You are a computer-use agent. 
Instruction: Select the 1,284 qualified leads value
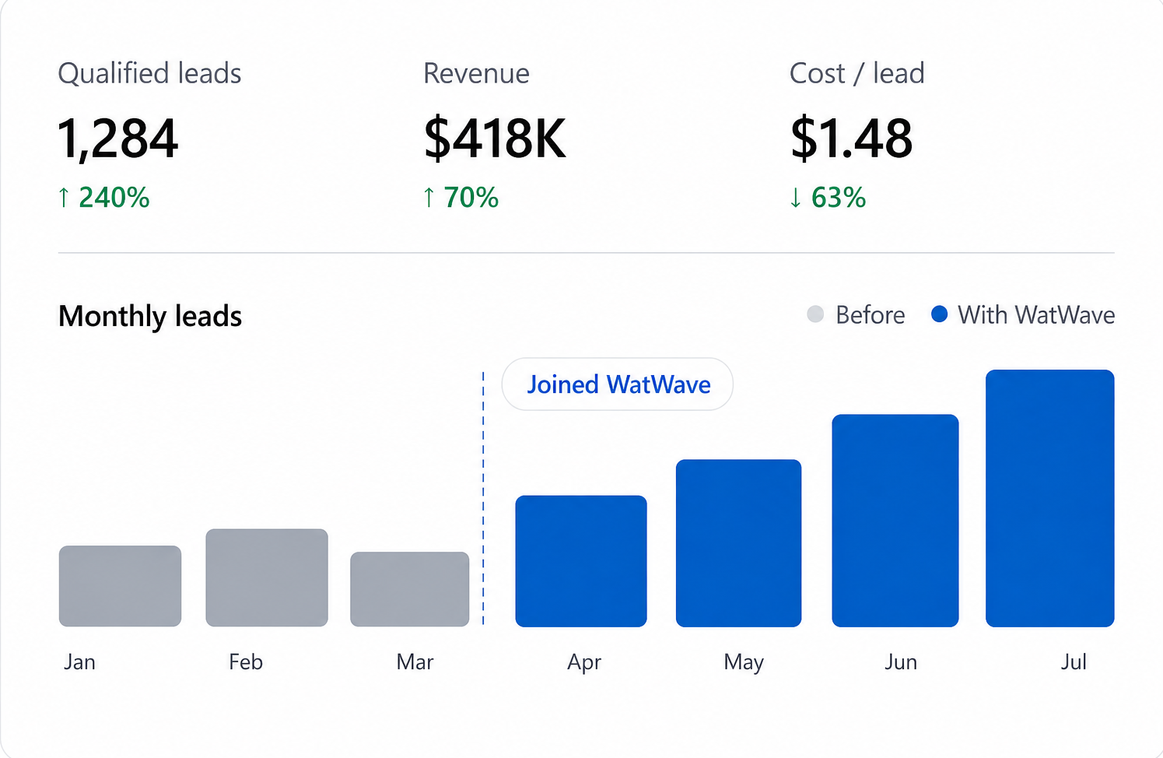tap(118, 139)
